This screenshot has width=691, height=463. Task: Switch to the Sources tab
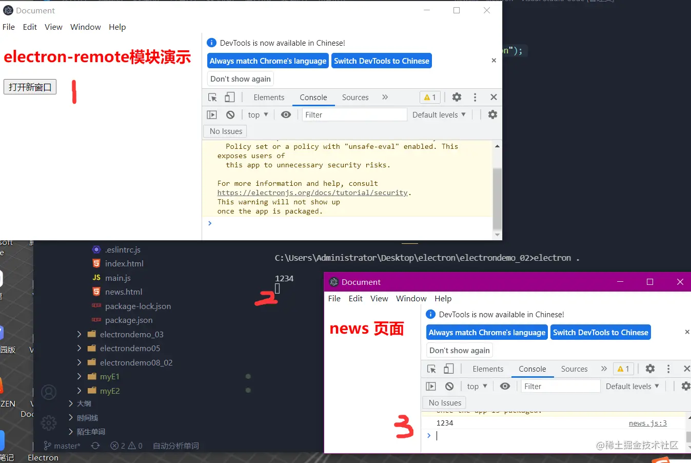click(355, 97)
